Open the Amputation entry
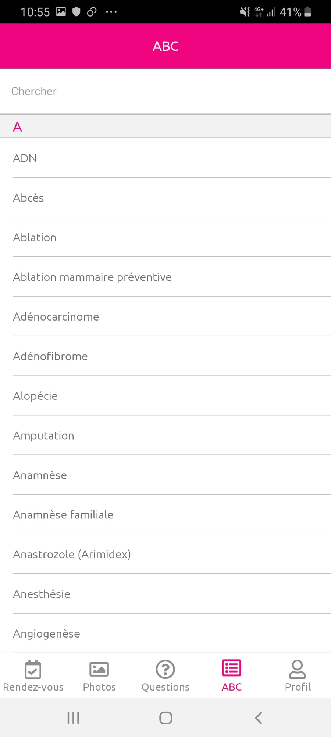331x737 pixels. (165, 436)
